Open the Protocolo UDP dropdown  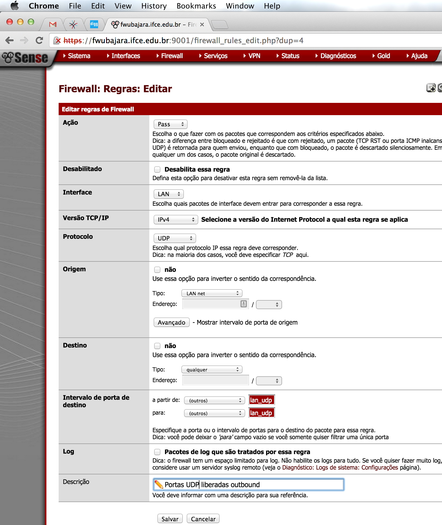tap(175, 238)
